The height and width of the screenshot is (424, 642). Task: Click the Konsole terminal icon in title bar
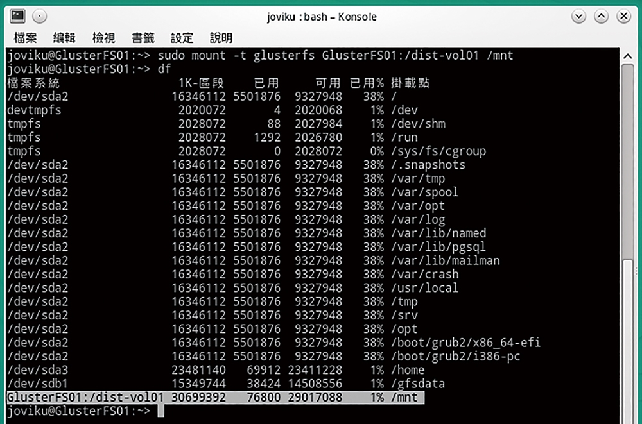(x=17, y=17)
